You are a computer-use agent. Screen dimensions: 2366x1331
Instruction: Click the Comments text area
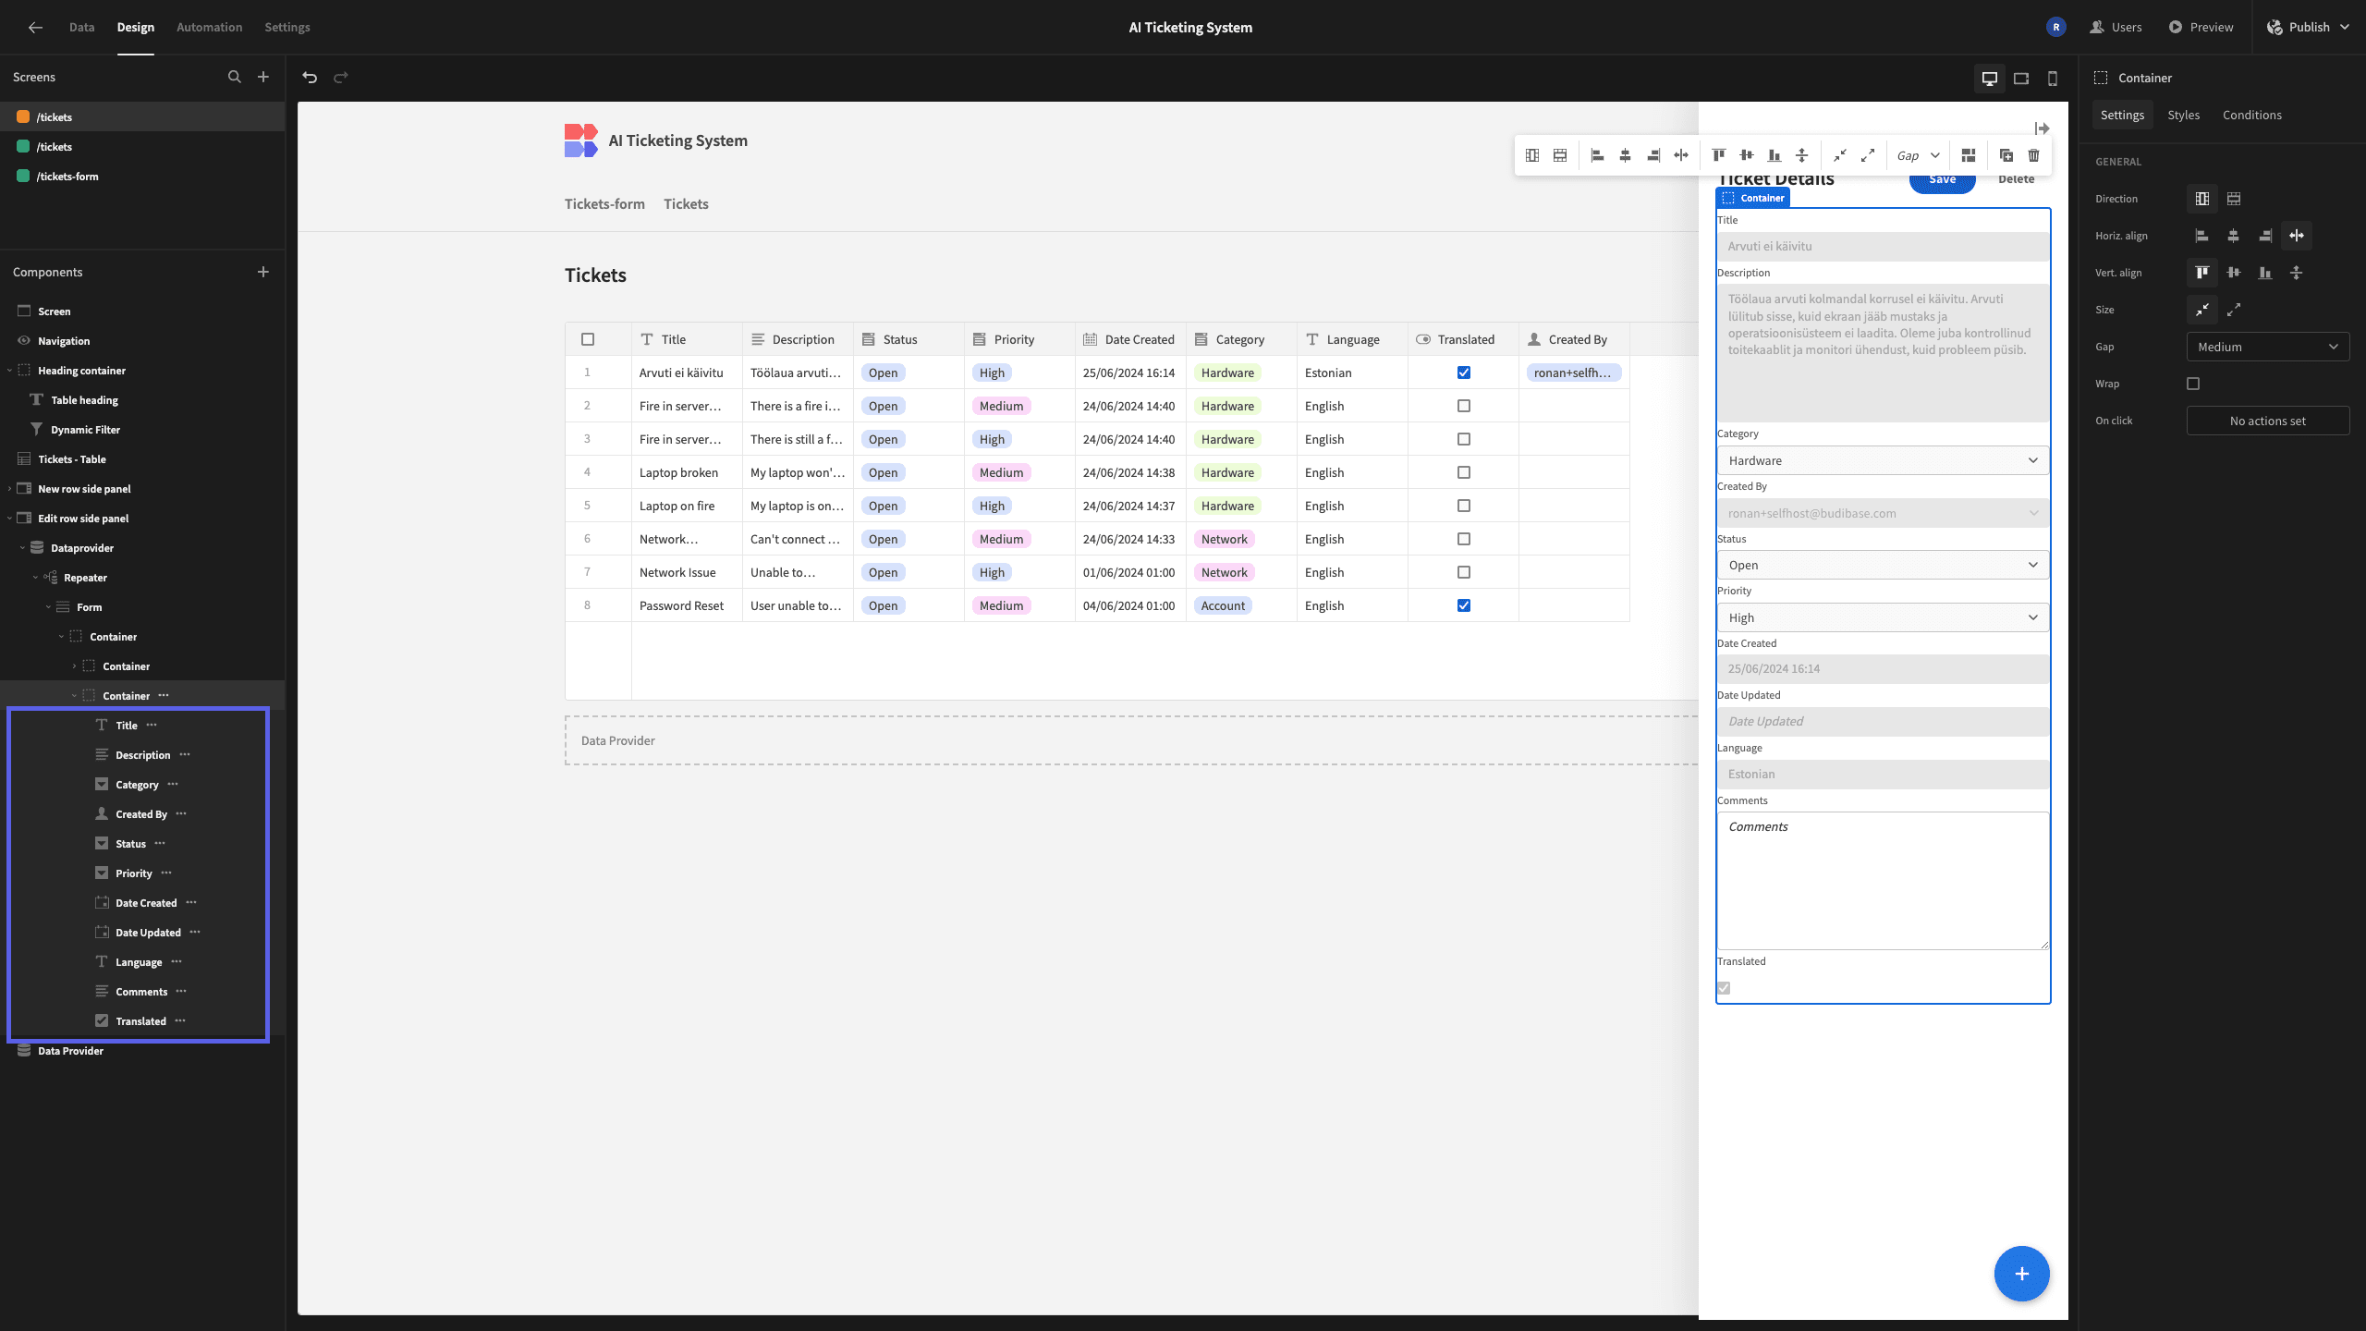tap(1883, 881)
